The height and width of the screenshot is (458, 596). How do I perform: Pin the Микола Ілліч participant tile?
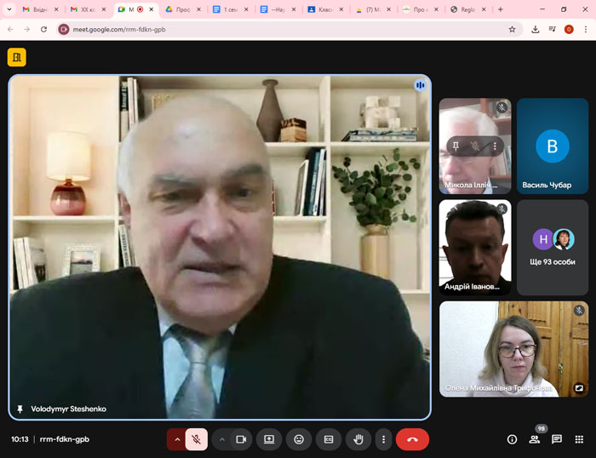[x=455, y=146]
